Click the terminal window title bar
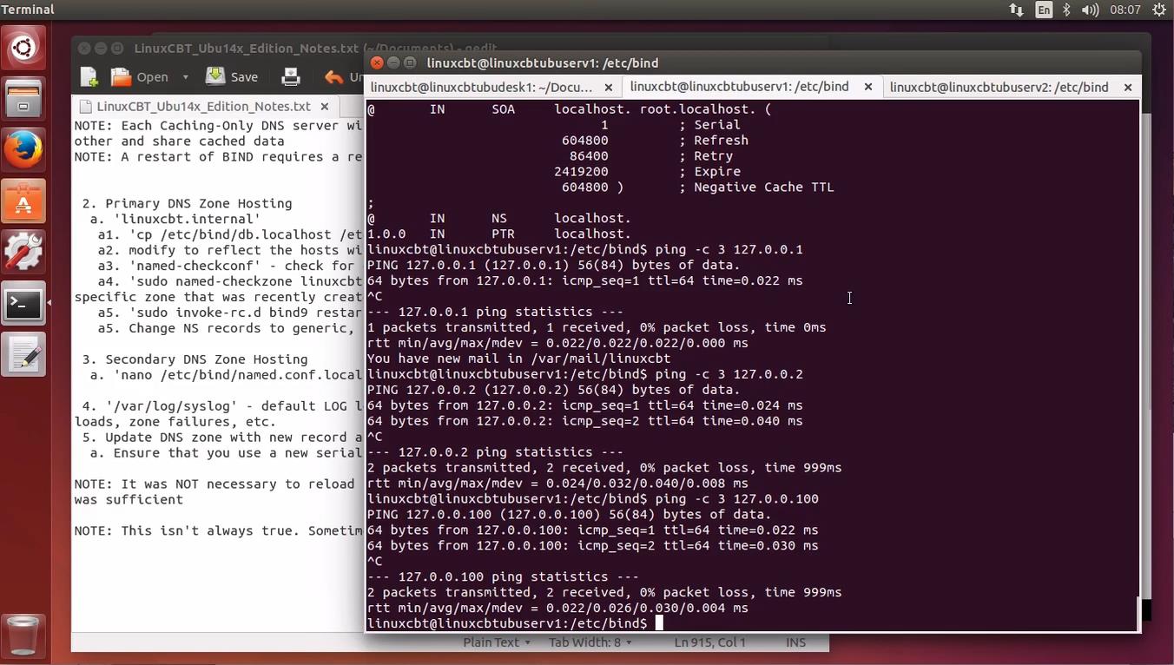Screen dimensions: 1174x665 751,63
